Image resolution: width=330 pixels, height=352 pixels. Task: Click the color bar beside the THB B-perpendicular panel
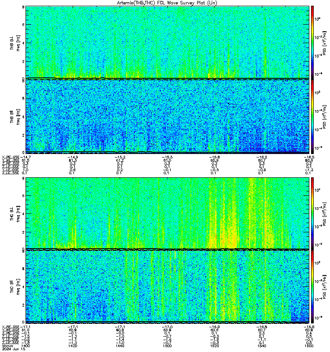pyautogui.click(x=312, y=42)
